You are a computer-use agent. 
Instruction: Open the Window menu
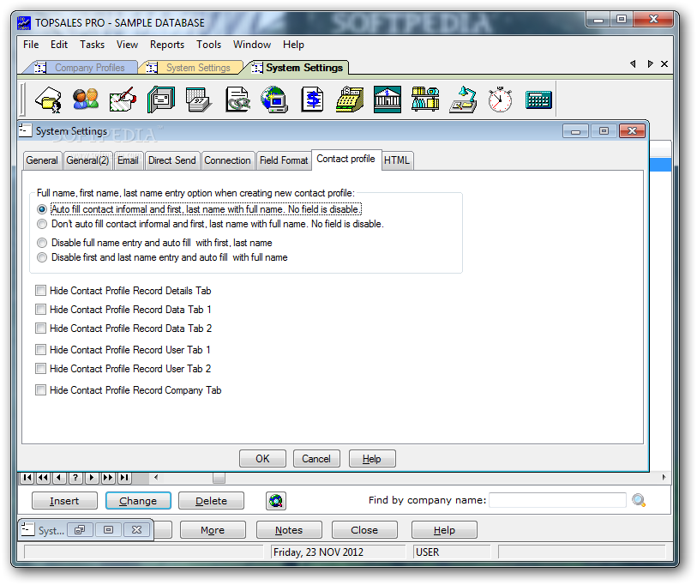[252, 45]
